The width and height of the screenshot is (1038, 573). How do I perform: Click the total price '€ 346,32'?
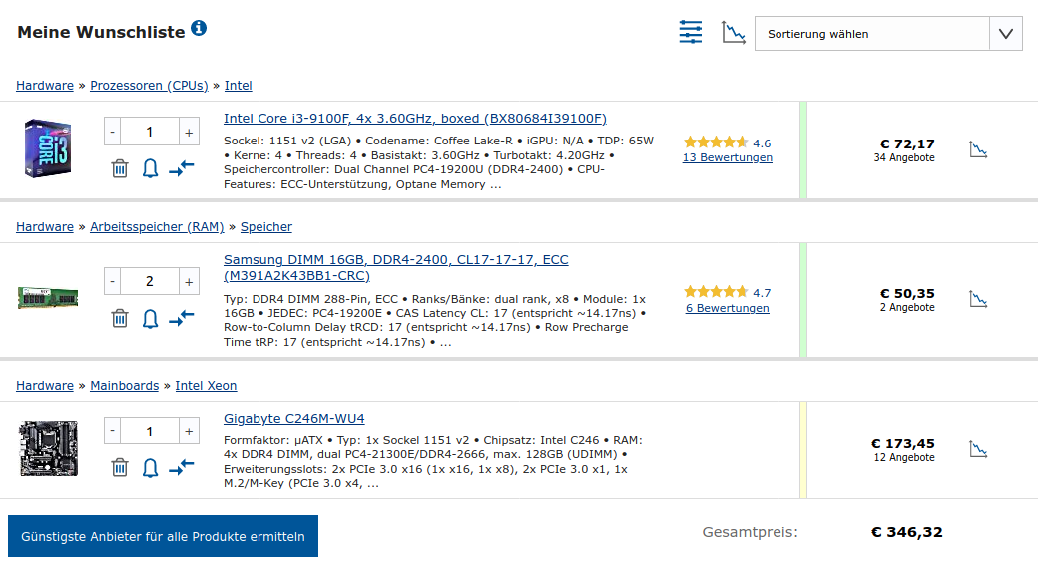(907, 532)
